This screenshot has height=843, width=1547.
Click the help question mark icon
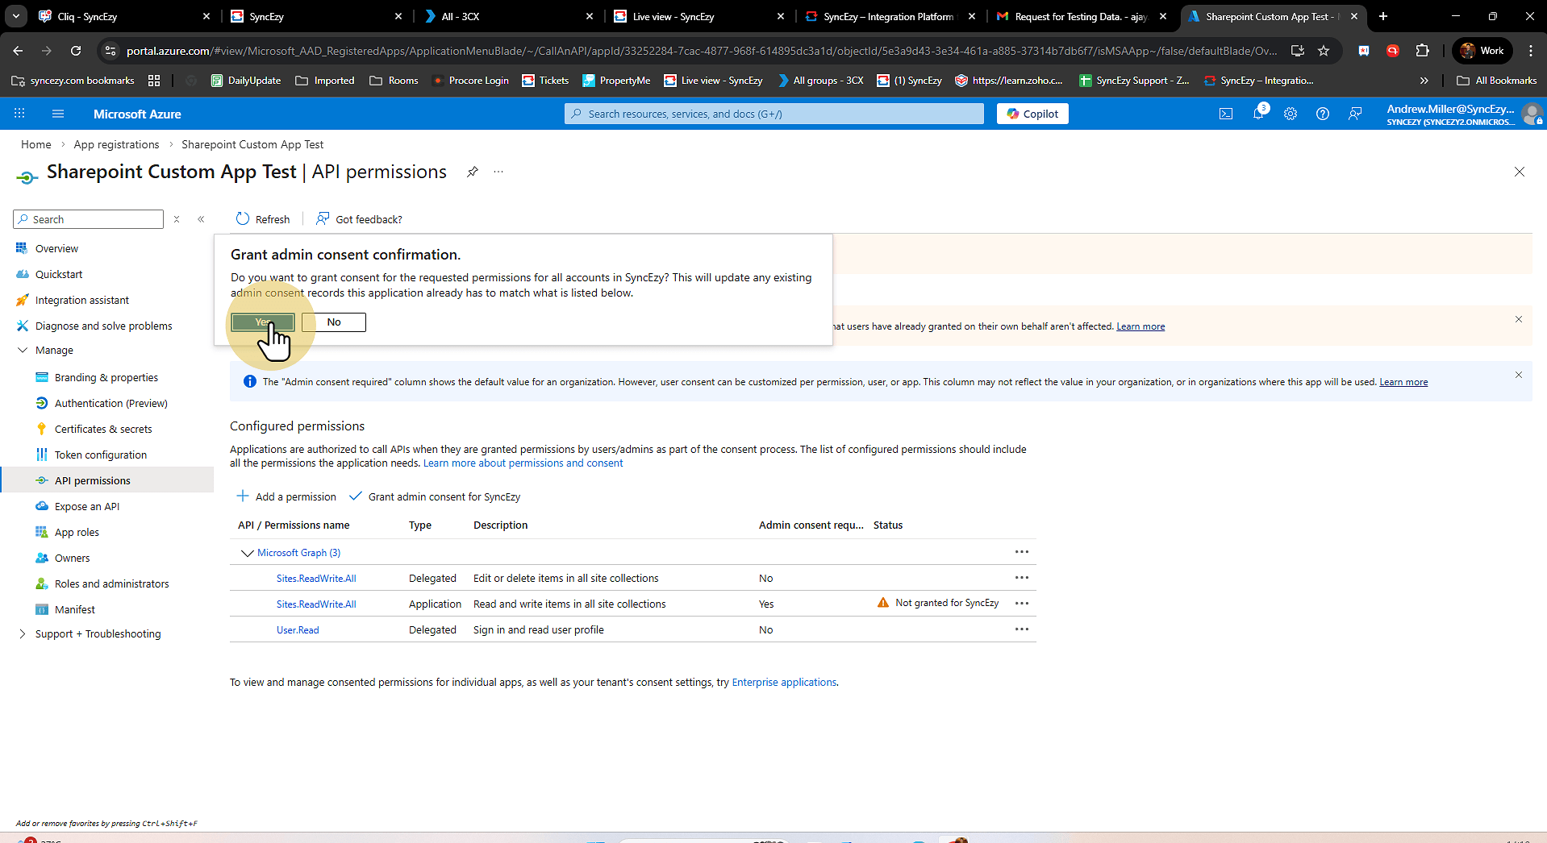pos(1323,114)
